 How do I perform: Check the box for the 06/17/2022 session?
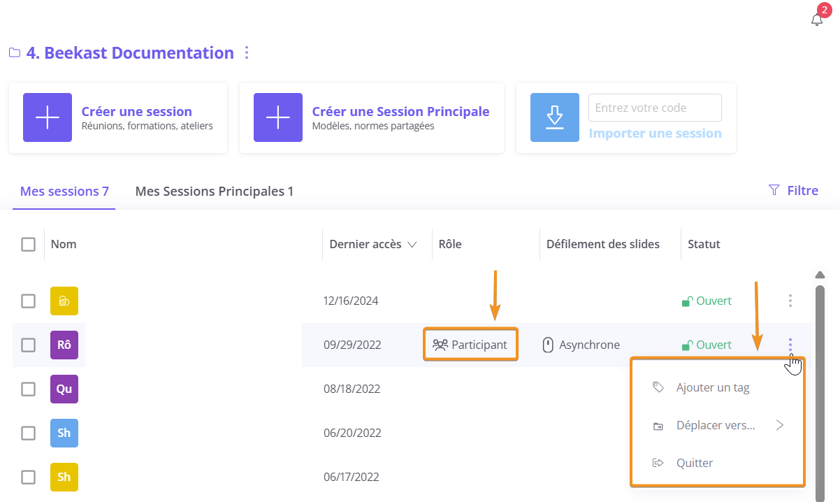click(x=28, y=477)
